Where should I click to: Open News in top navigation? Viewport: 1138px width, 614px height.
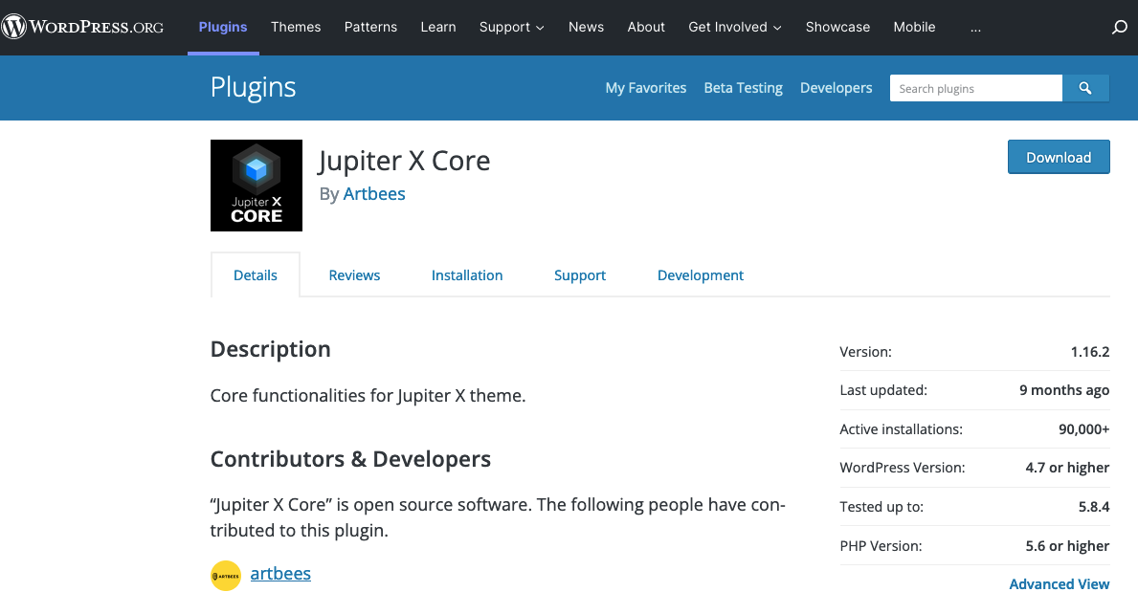(x=586, y=27)
